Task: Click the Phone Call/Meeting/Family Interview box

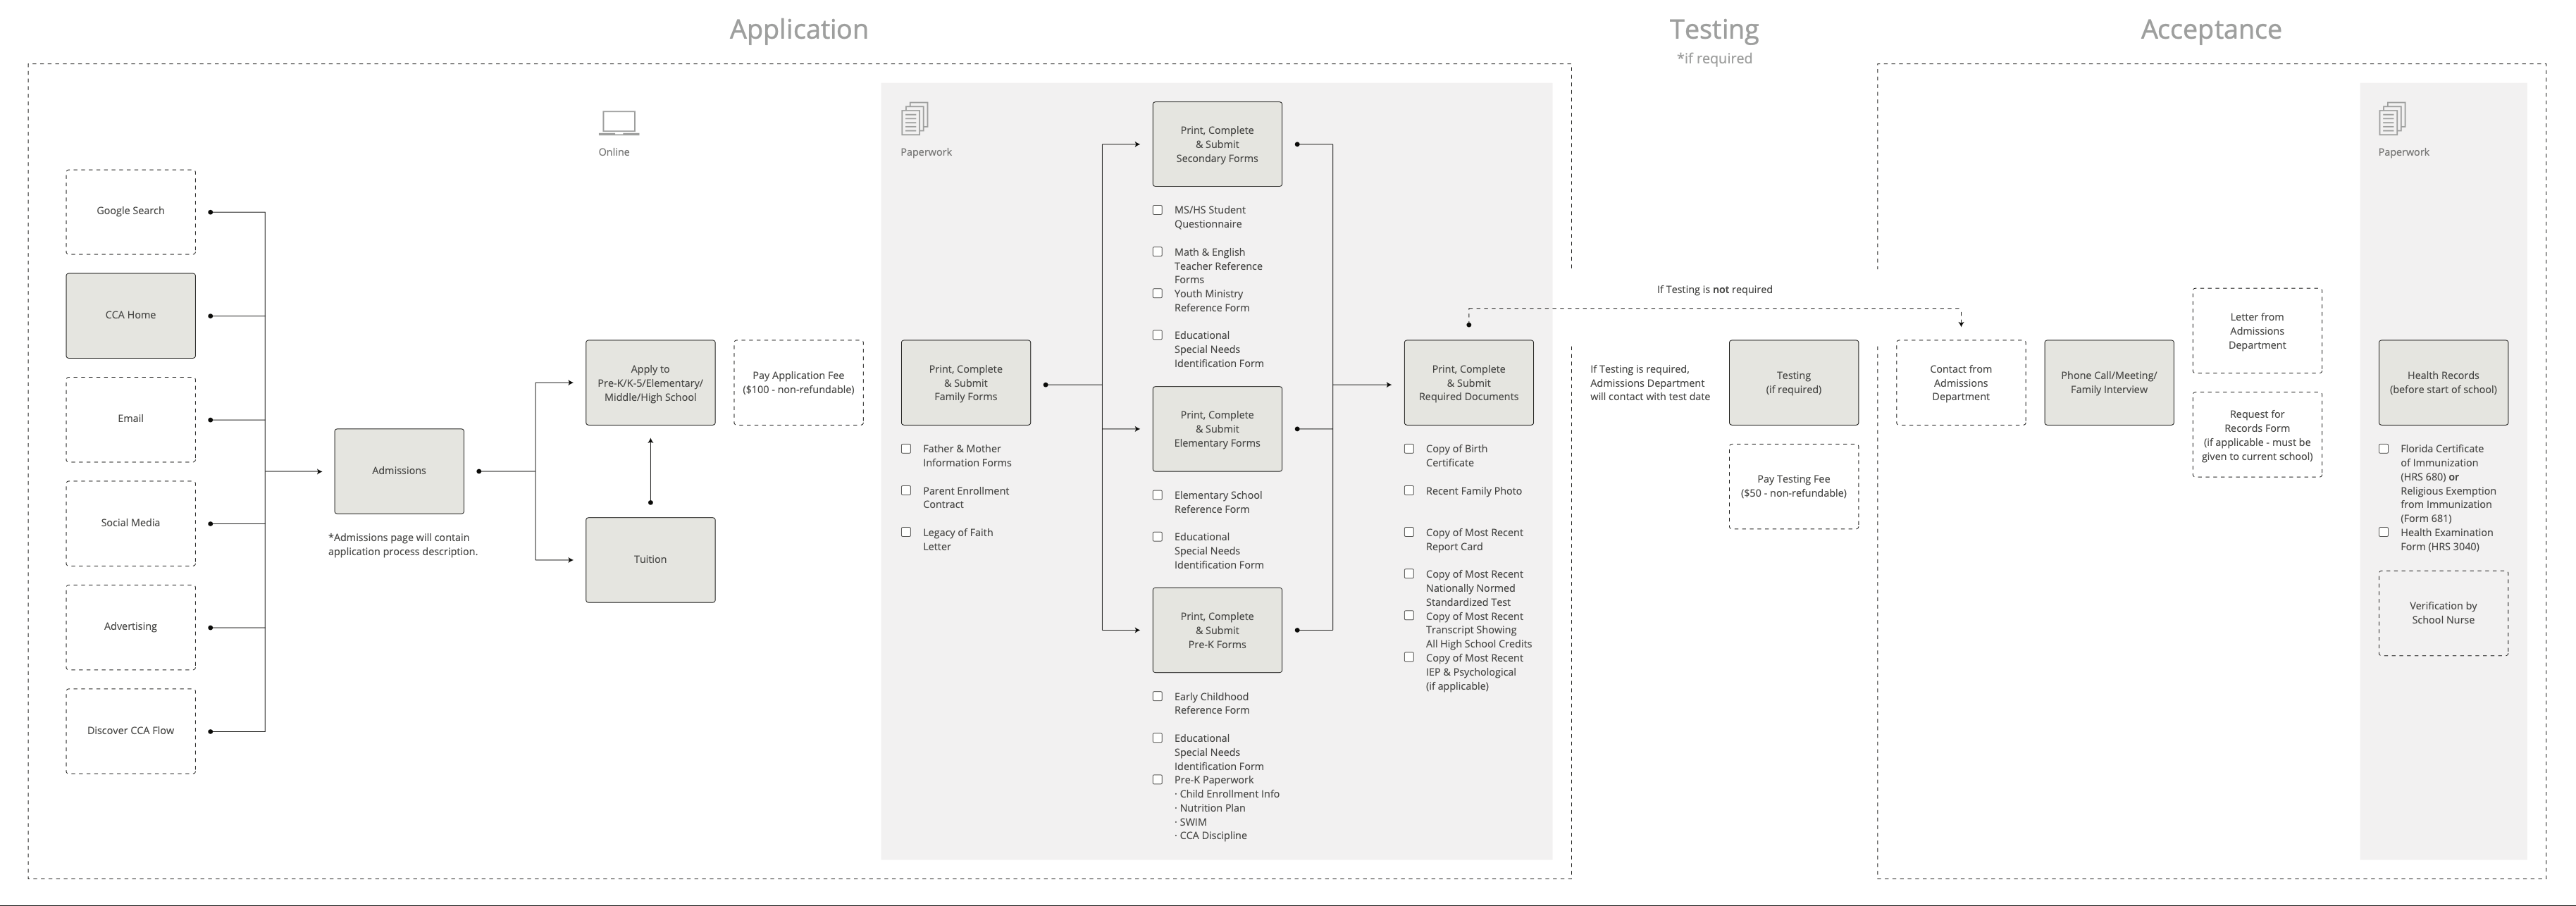Action: [x=2108, y=383]
